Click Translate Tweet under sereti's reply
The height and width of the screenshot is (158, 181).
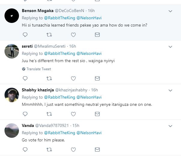click(x=37, y=69)
